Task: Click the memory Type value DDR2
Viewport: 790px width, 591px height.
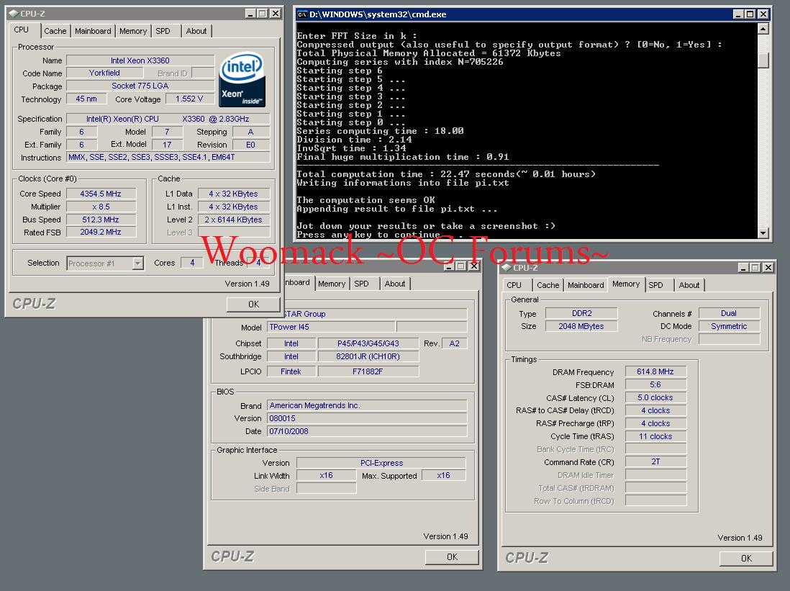Action: point(581,313)
